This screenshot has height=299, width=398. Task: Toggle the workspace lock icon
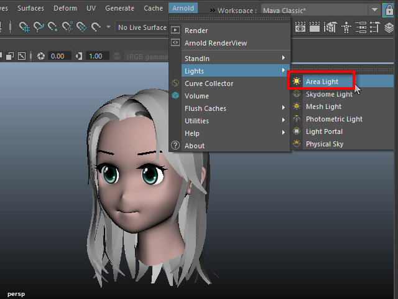tap(389, 9)
